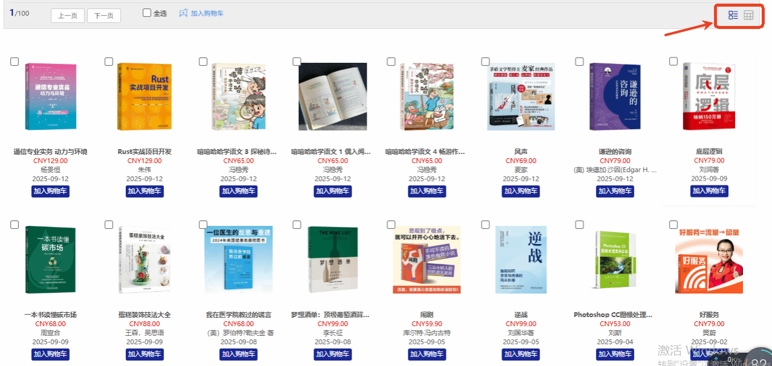Click the shopping cart icon beside 加入购物车
The width and height of the screenshot is (772, 366).
[183, 13]
